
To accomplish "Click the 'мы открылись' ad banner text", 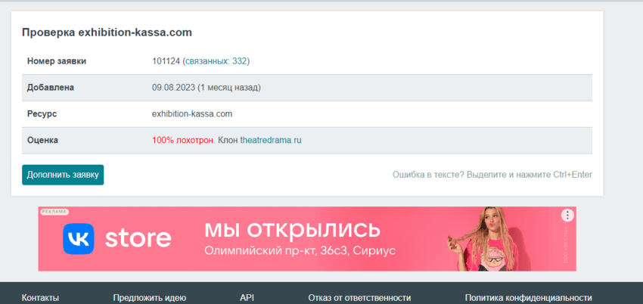I will [x=293, y=230].
